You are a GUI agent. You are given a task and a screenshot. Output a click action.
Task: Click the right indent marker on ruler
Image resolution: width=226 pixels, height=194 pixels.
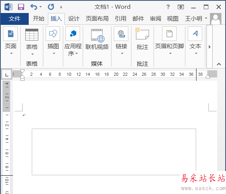point(208,77)
